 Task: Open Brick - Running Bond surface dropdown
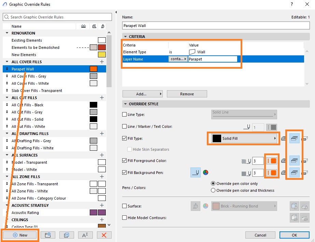coord(244,206)
